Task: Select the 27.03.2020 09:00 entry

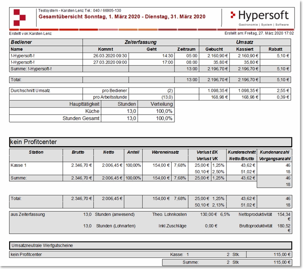Action: (110, 62)
